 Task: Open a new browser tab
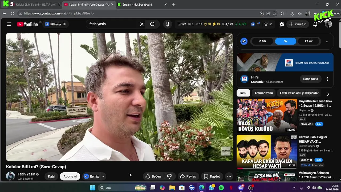tap(174, 5)
